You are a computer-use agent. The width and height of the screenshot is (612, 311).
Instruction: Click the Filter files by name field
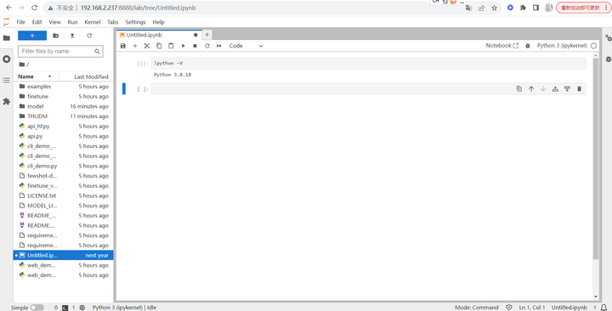(x=60, y=51)
